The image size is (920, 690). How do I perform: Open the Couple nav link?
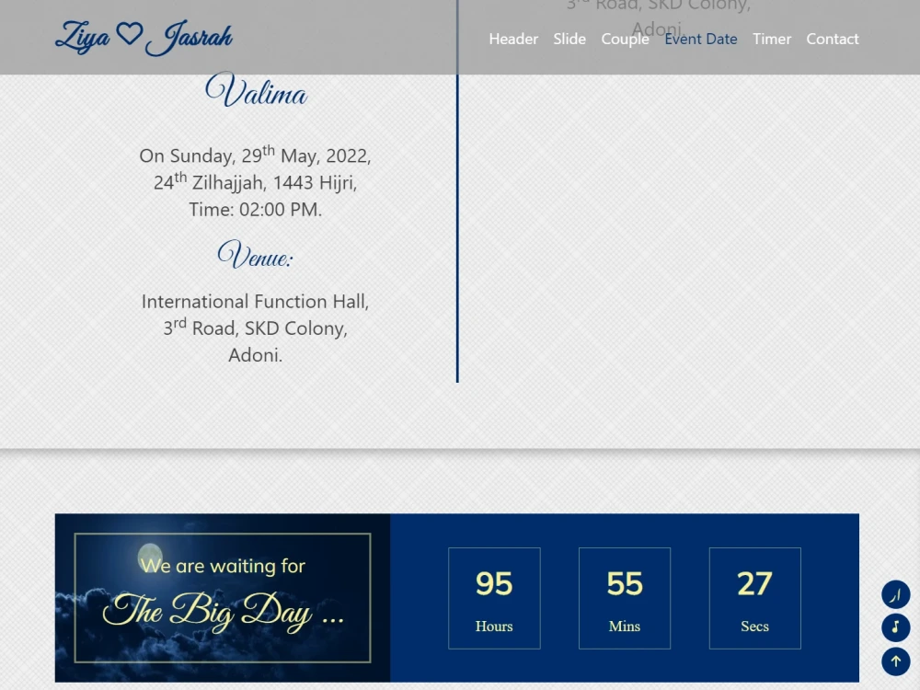point(625,39)
